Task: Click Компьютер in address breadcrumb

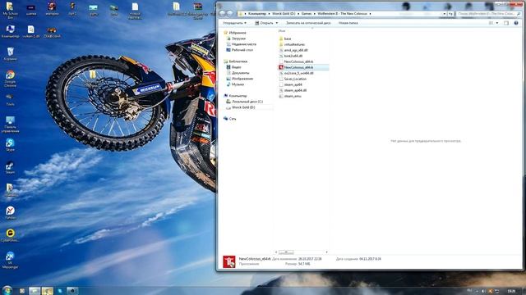Action: click(257, 14)
